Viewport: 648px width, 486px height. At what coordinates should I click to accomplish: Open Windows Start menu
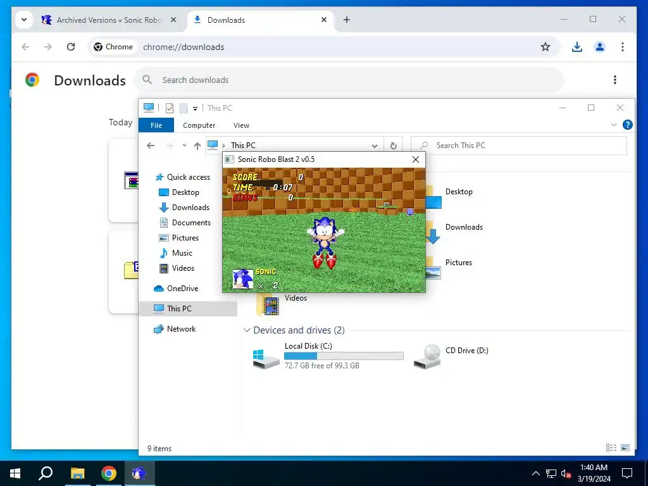[x=15, y=473]
